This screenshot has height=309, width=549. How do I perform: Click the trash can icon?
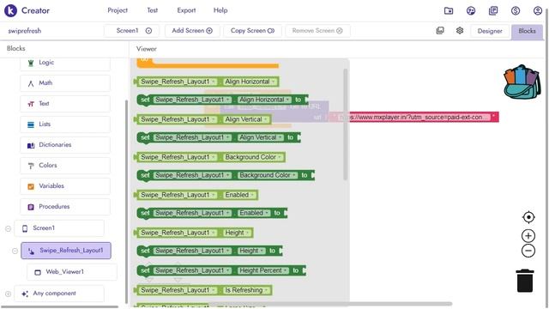point(525,281)
